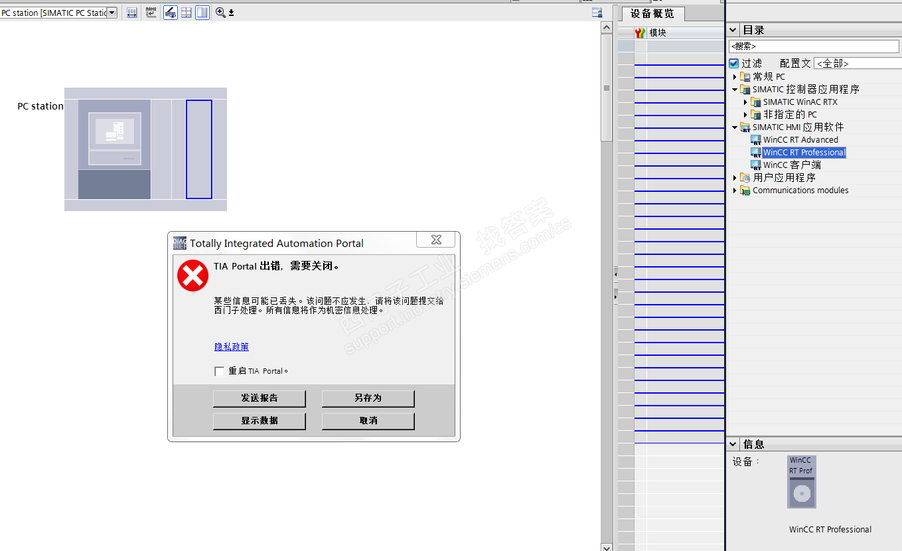This screenshot has width=902, height=551.
Task: Enable the 重启 TIA Portal checkbox
Action: coord(220,371)
